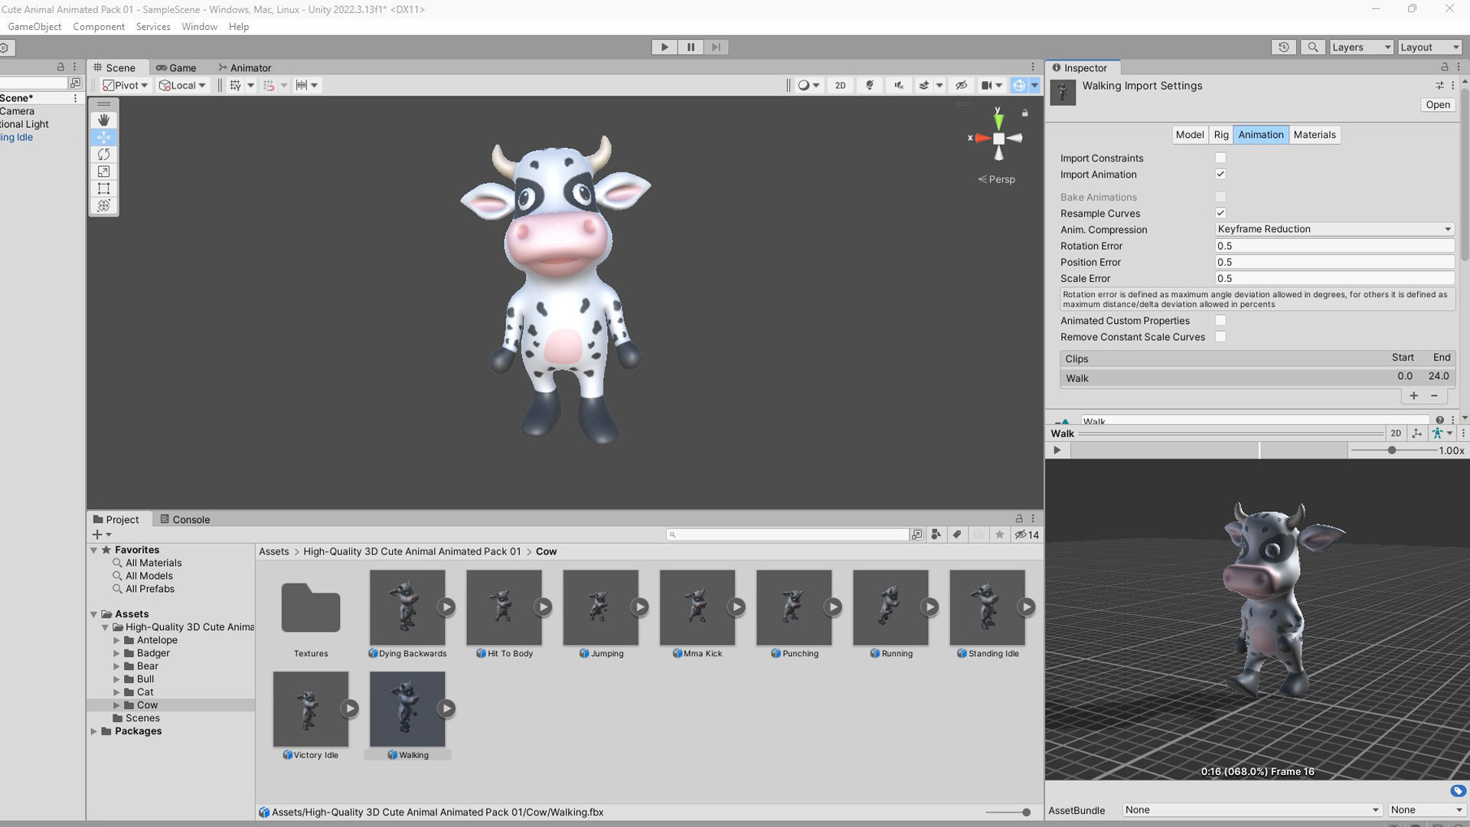Image resolution: width=1470 pixels, height=827 pixels.
Task: Open the Model tab in Inspector
Action: [1189, 135]
